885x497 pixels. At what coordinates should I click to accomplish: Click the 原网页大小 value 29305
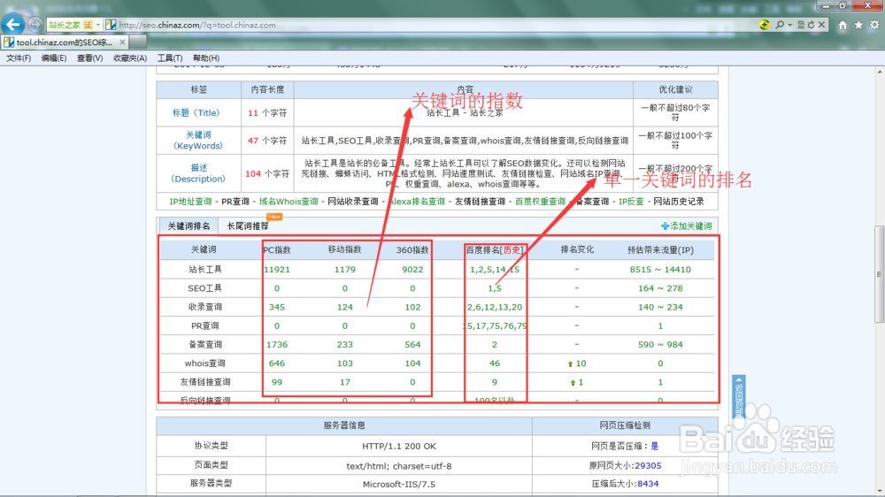click(648, 465)
